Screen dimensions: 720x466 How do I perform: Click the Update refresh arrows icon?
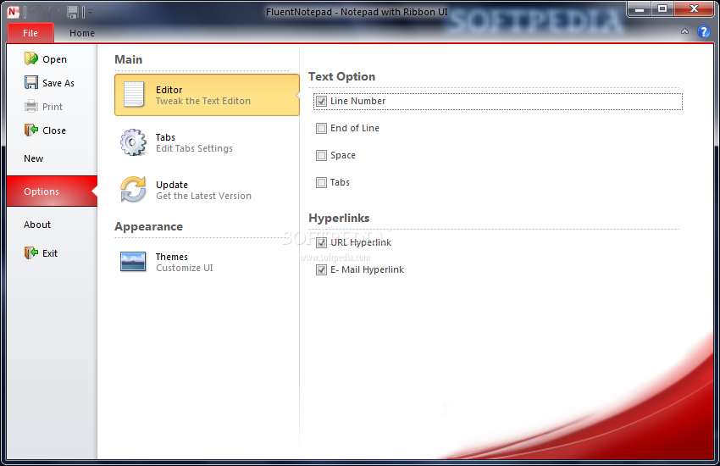click(x=133, y=190)
